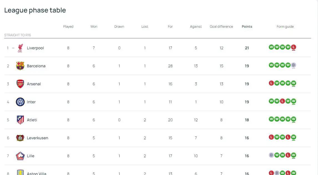Click Barcelona's draw form badge
This screenshot has height=175, width=318.
coord(294,65)
